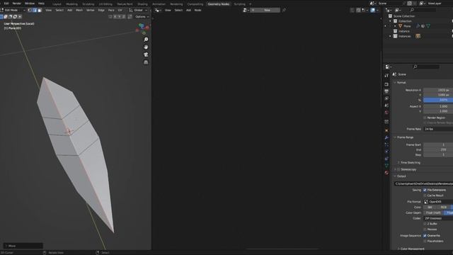Open the Window menu in top bar

(x=30, y=4)
